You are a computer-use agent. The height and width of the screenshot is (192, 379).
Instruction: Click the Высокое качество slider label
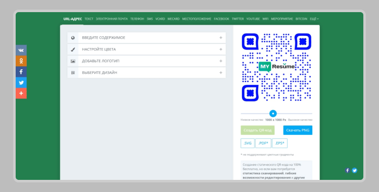click(x=300, y=120)
